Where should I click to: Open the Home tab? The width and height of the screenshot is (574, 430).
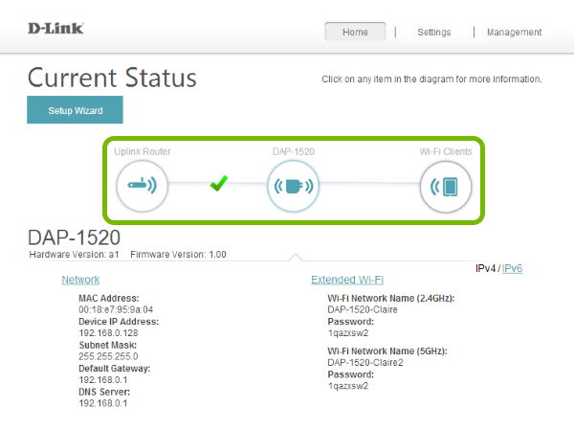coord(355,32)
